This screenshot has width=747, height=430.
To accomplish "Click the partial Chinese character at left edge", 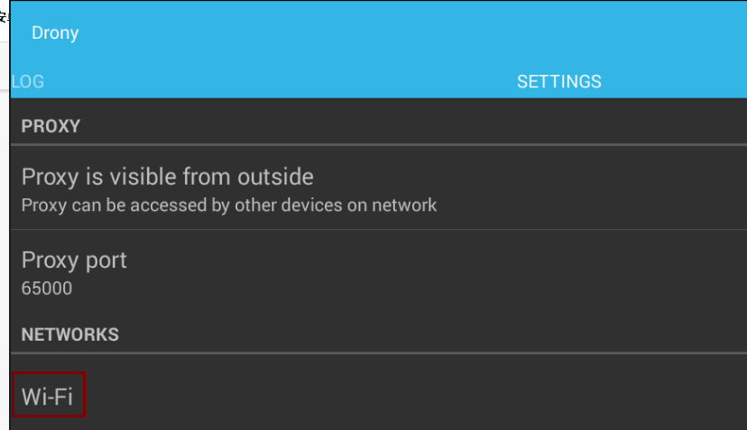I will click(x=4, y=17).
